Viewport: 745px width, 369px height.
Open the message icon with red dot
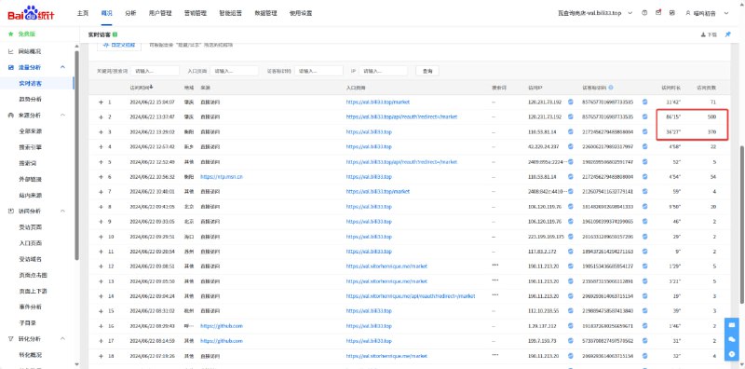pyautogui.click(x=658, y=13)
